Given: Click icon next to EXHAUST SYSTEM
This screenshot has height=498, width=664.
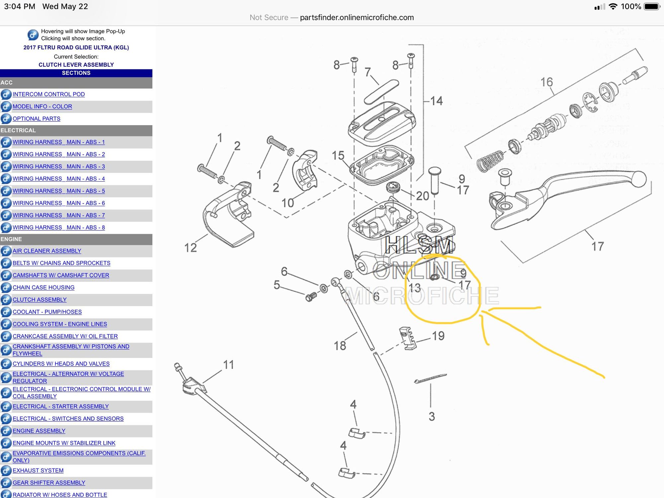Looking at the screenshot, I should (6, 471).
